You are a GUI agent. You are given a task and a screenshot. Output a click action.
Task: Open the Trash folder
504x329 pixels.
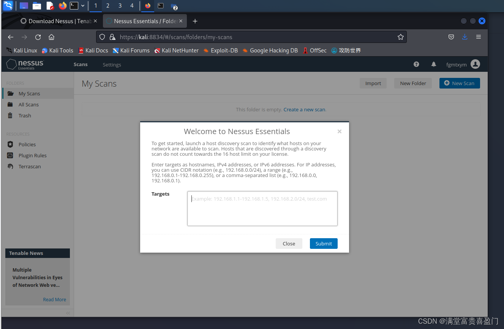tap(38, 115)
